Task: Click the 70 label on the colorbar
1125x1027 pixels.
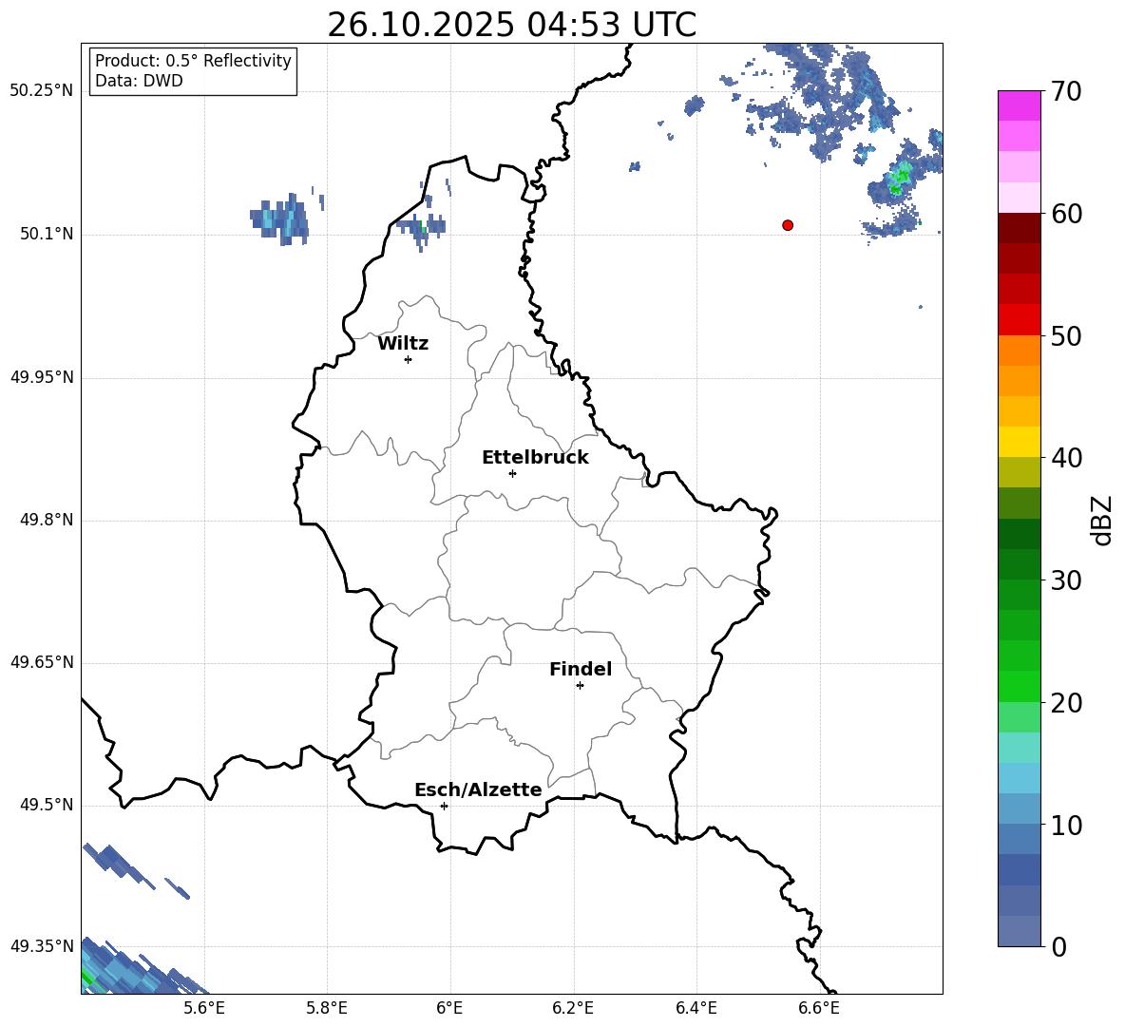Action: coord(1066,91)
